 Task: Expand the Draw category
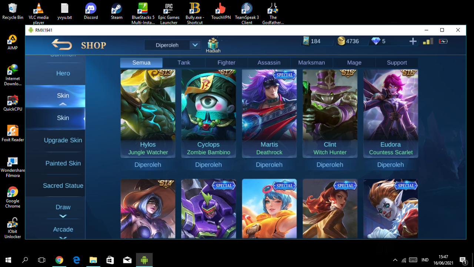pos(55,208)
